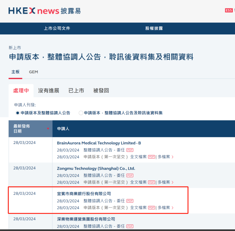Open 股權披露 navigation menu
The height and width of the screenshot is (231, 235).
154,28
